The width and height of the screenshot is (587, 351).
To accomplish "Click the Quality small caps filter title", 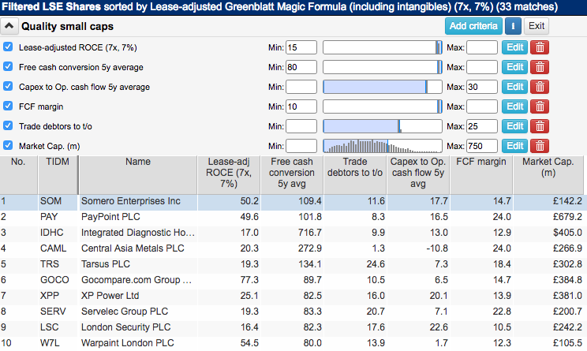I will 67,27.
